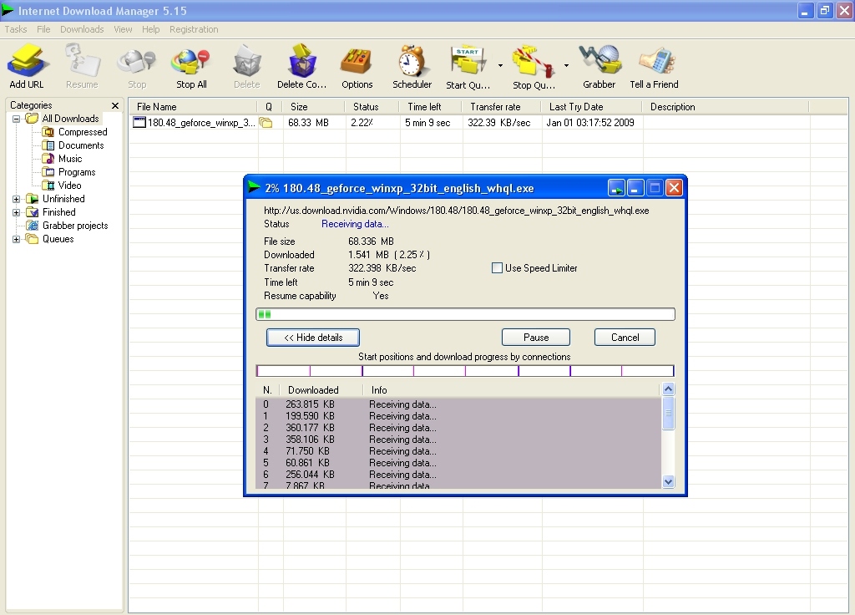Click the Finished folder icon
This screenshot has height=615, width=855.
coord(33,212)
